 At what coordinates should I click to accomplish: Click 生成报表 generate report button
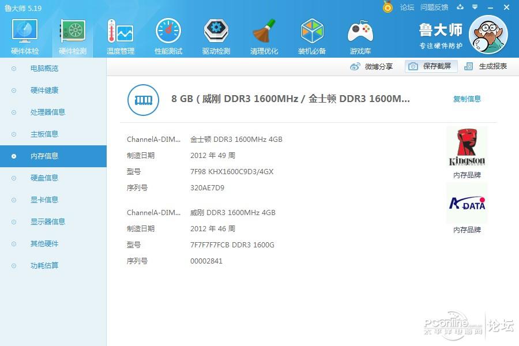point(486,66)
